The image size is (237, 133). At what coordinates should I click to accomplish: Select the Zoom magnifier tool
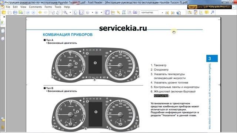pyautogui.click(x=66, y=12)
